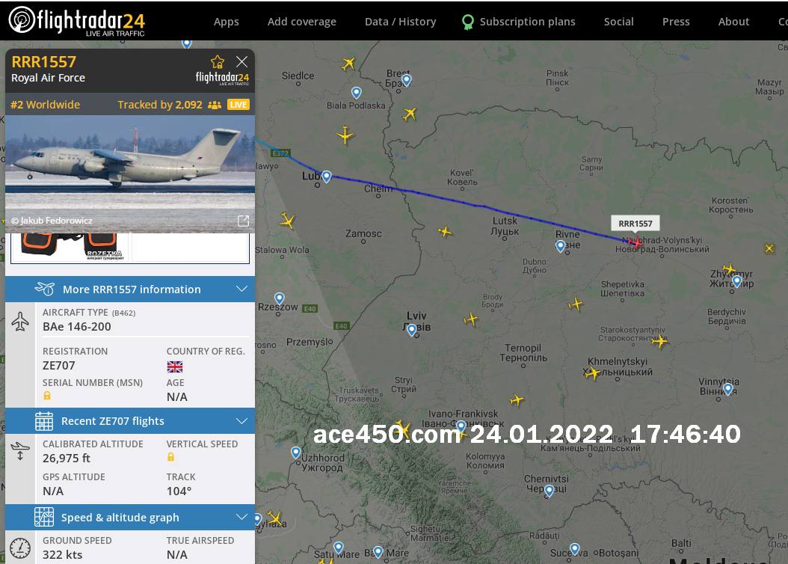Open the Apps menu
788x564 pixels.
pos(226,22)
